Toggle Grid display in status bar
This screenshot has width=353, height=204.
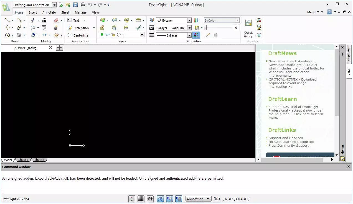point(141,199)
